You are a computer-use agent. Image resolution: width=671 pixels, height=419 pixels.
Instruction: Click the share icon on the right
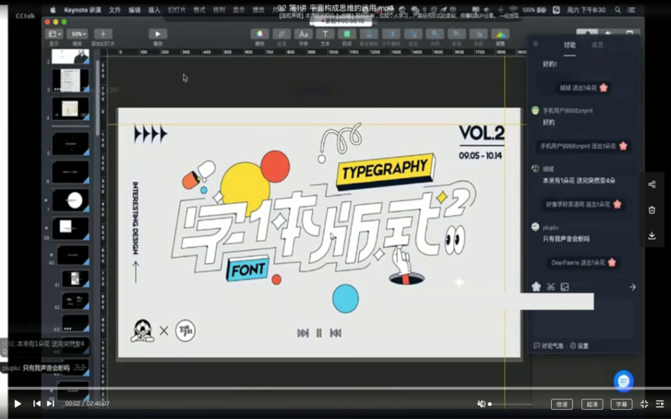pos(651,185)
